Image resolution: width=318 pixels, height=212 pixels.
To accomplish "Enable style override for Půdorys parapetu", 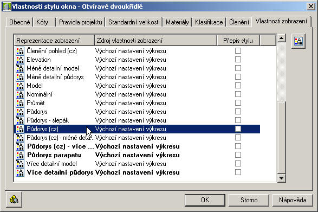I will pos(238,155).
